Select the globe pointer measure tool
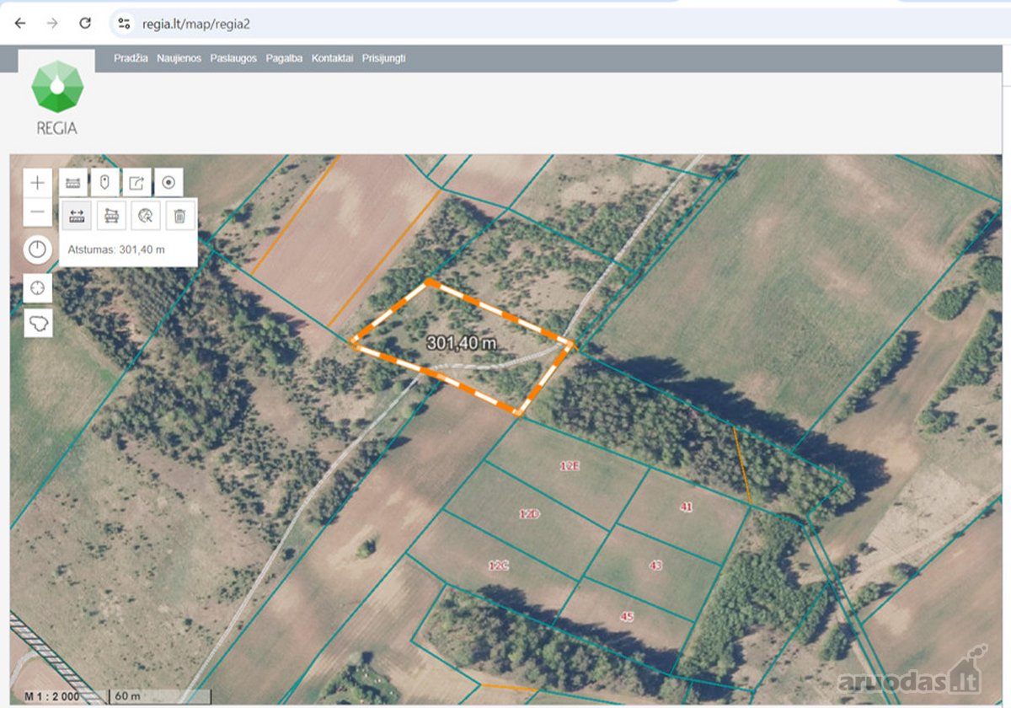Screen dimensions: 1011x708 pos(146,215)
